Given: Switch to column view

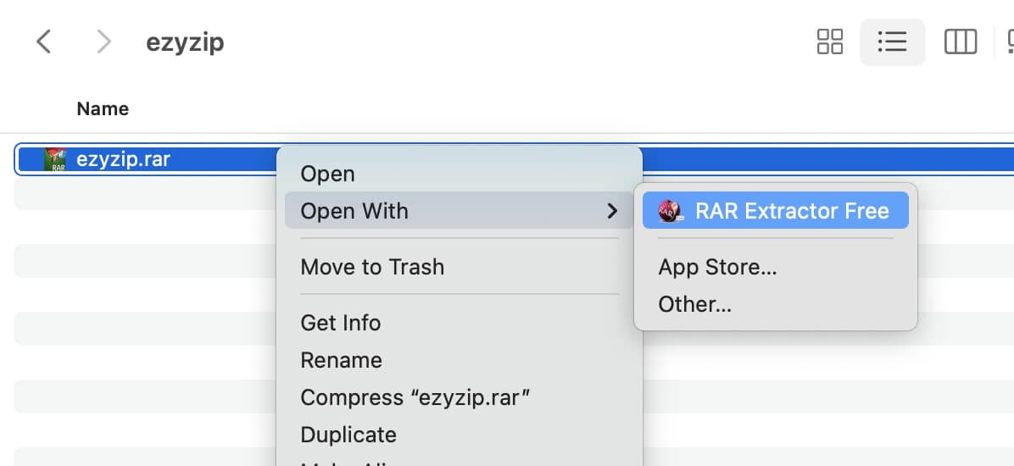Looking at the screenshot, I should (960, 42).
